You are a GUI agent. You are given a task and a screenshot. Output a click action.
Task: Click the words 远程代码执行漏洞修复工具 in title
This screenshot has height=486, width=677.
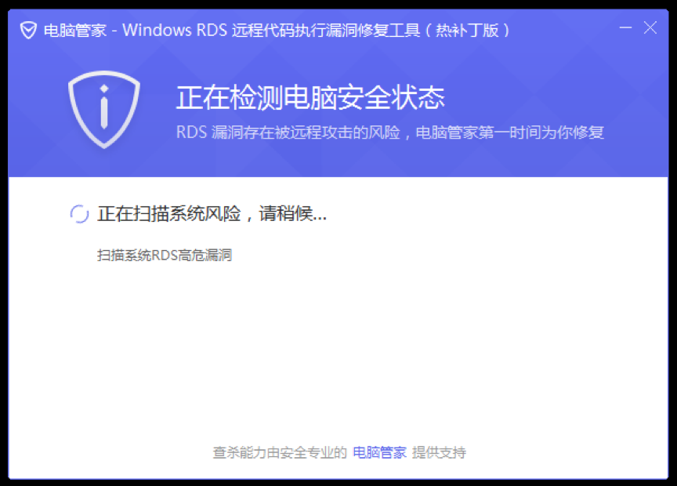click(326, 31)
